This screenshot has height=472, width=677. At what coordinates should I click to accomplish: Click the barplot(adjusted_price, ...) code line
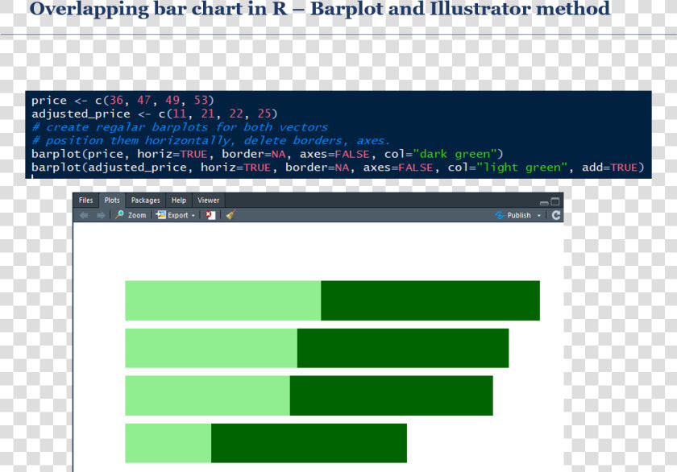pyautogui.click(x=338, y=168)
